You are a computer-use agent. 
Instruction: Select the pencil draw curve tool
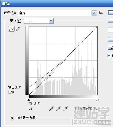[x=18, y=29]
